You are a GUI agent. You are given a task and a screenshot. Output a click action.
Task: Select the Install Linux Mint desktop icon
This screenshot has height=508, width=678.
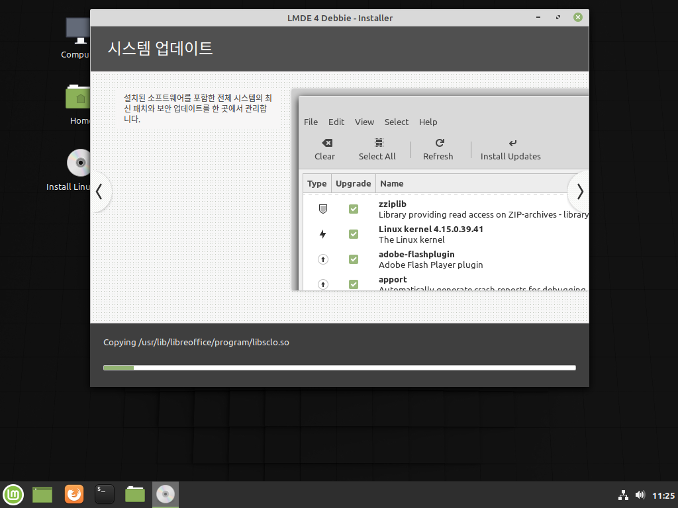click(x=69, y=170)
